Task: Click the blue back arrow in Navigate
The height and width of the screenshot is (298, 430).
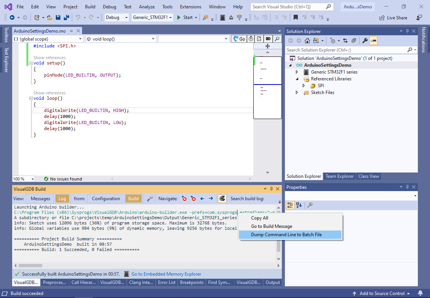Action: click(x=202, y=199)
